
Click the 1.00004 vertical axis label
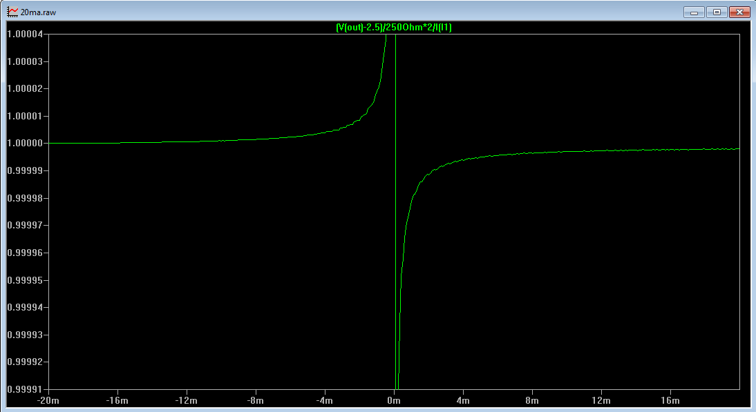[25, 35]
